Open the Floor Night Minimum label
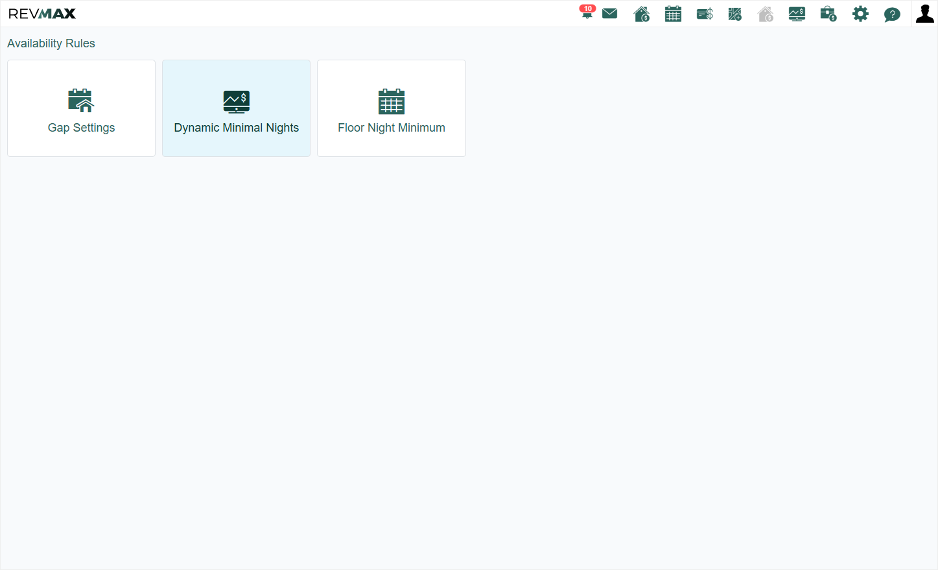The width and height of the screenshot is (938, 570). [392, 128]
